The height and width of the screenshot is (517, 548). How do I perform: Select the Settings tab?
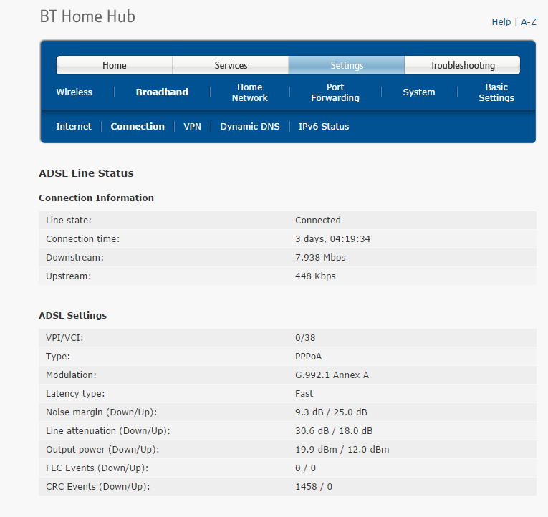347,65
